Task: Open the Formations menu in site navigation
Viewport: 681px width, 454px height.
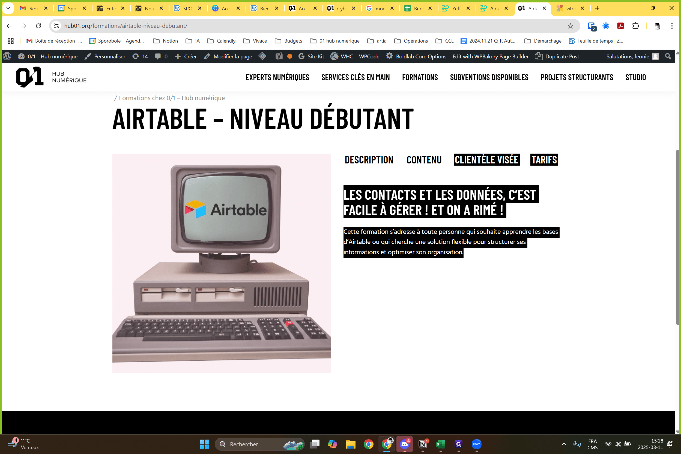Action: [x=420, y=77]
